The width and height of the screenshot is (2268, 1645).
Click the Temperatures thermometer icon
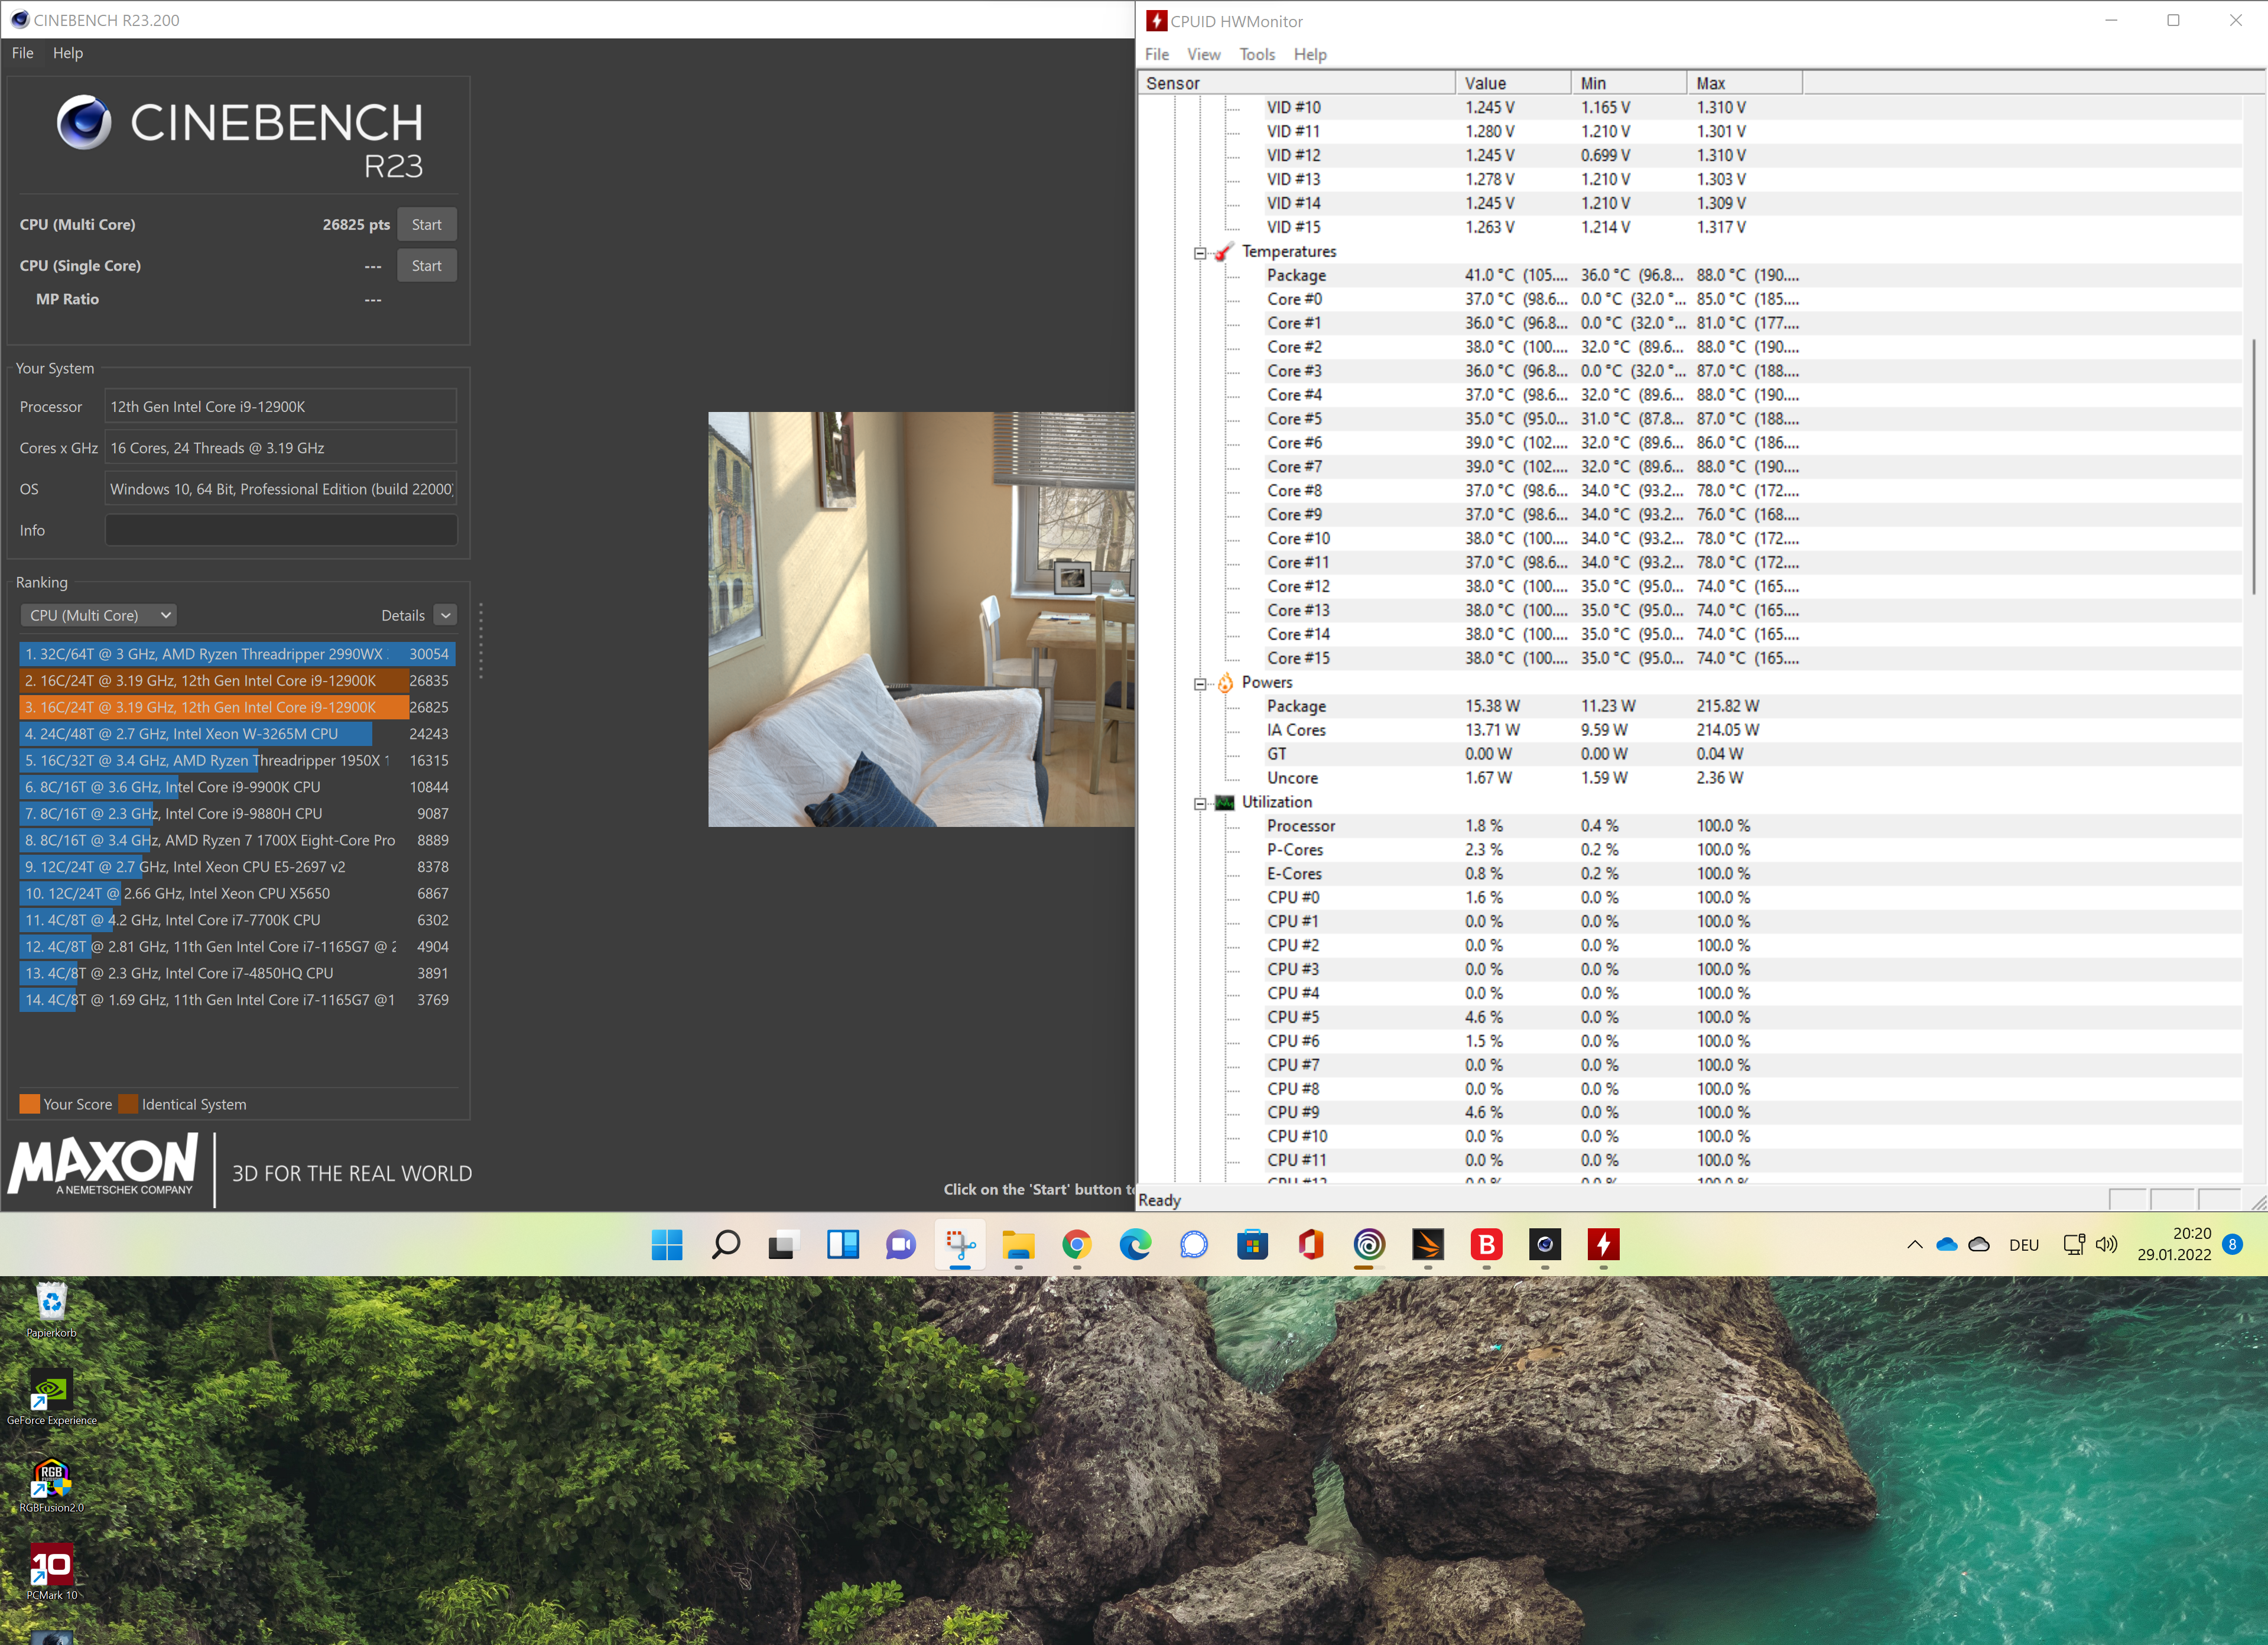tap(1224, 252)
